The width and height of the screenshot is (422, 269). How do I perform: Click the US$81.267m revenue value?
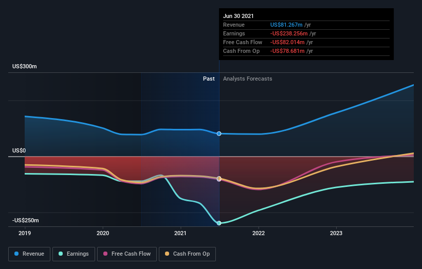click(x=286, y=25)
